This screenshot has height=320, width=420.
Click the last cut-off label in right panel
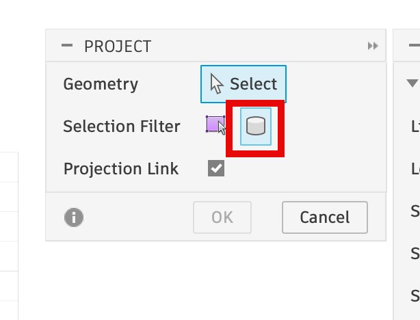coord(415,295)
